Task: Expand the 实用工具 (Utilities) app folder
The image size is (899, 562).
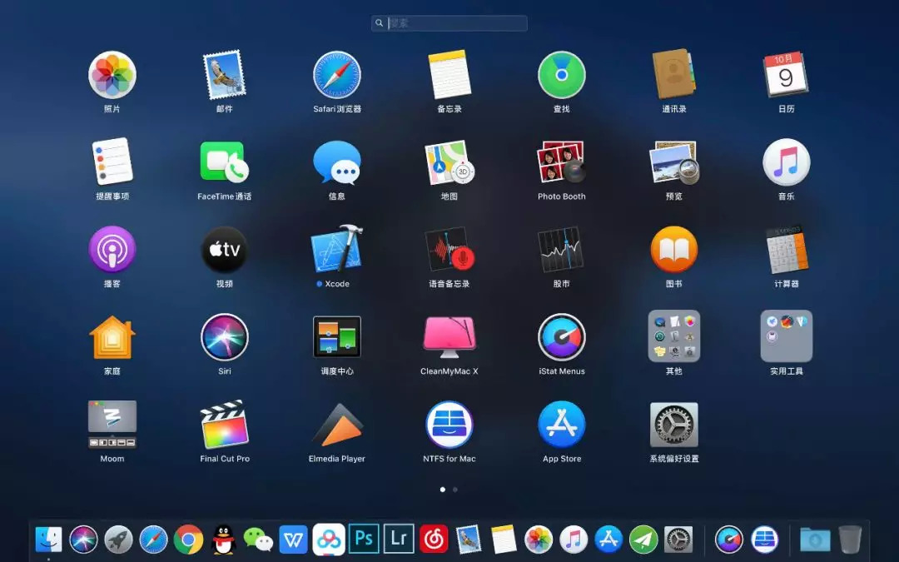Action: (x=786, y=336)
